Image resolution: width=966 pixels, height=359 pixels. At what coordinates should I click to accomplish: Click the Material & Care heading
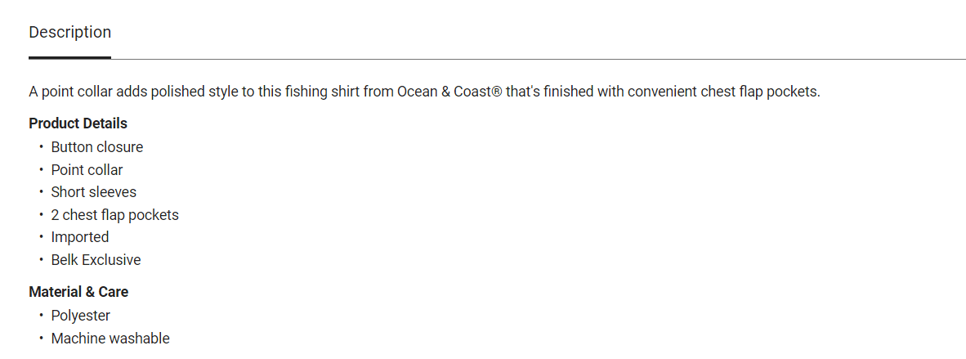(78, 292)
